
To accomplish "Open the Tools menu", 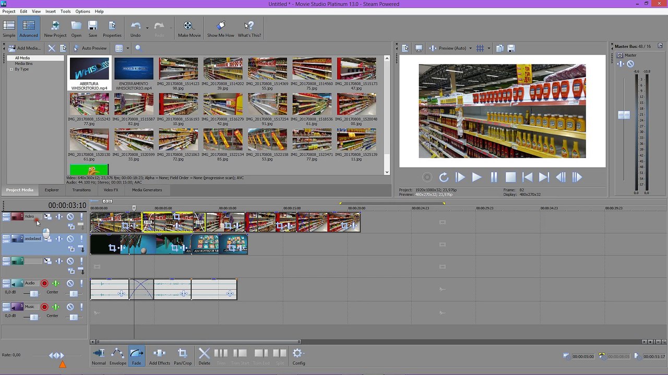I will tap(65, 11).
